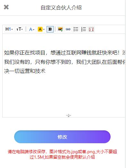This screenshot has width=126, height=168.
Task: Click the red text line 过1.5M,如果留空就会使用默认介绍
Action: [x=62, y=157]
